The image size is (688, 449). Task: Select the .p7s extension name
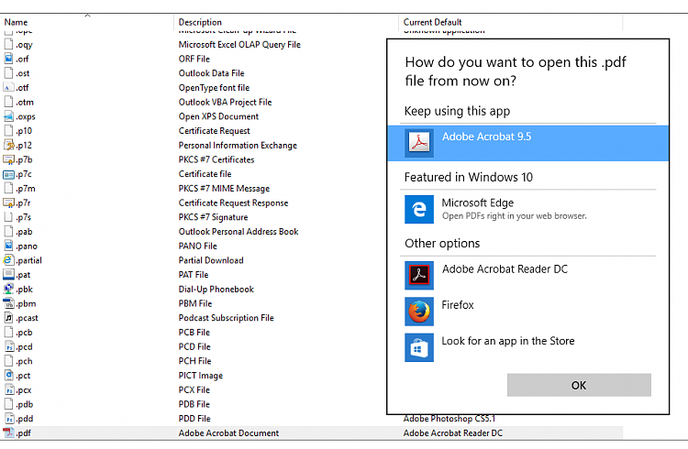pos(24,217)
